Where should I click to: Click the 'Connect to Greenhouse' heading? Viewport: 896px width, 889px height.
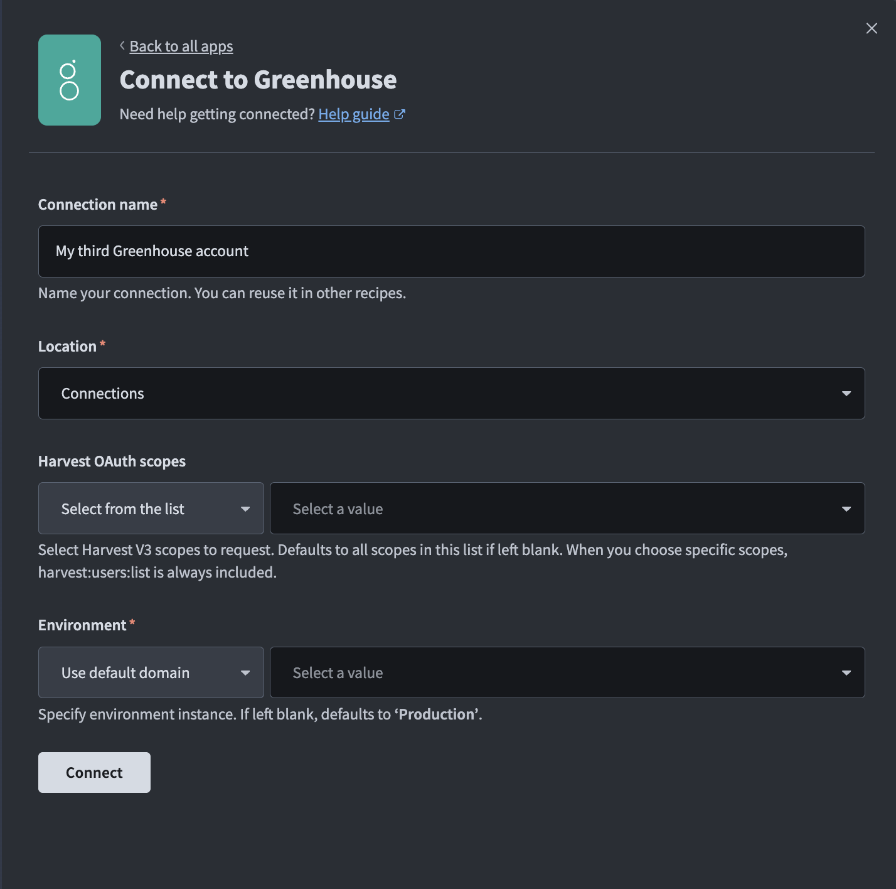tap(258, 80)
